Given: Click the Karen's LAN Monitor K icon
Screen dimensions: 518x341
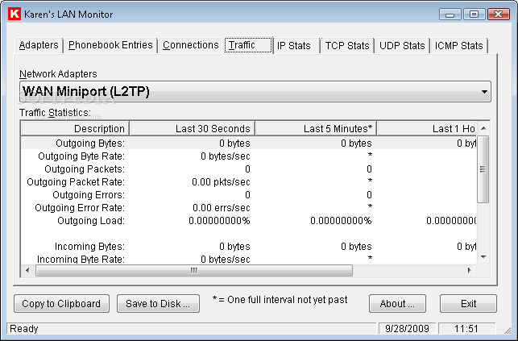Looking at the screenshot, I should (x=15, y=15).
